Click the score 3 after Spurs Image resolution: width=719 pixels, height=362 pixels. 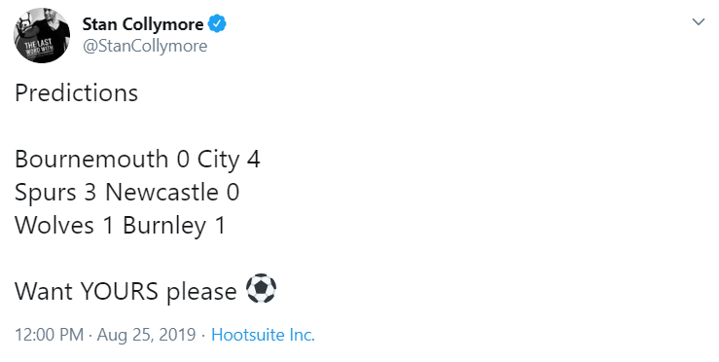pos(90,193)
